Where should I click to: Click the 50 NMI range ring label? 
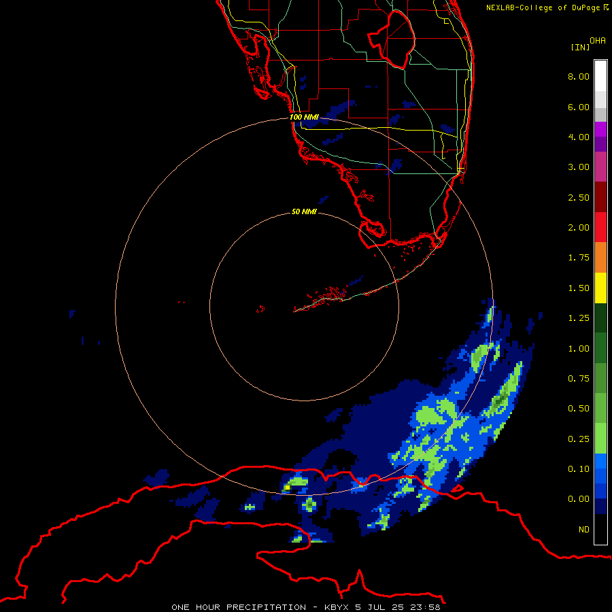pos(304,211)
